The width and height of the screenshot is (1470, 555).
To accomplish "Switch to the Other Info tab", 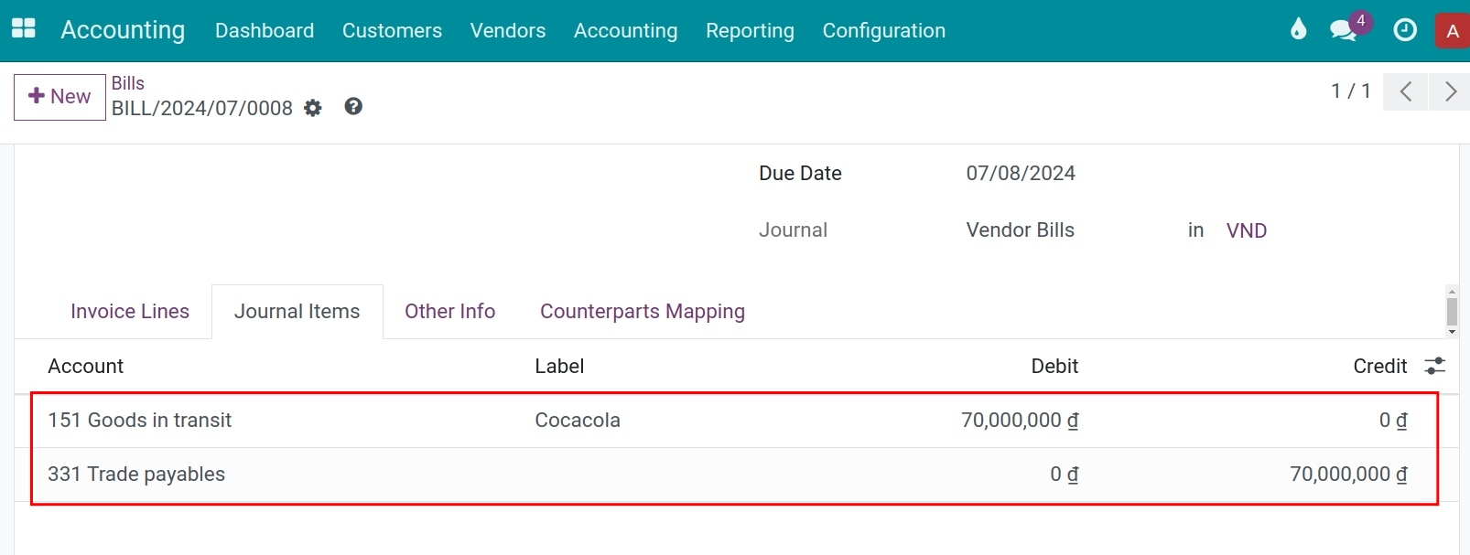I will [x=449, y=312].
